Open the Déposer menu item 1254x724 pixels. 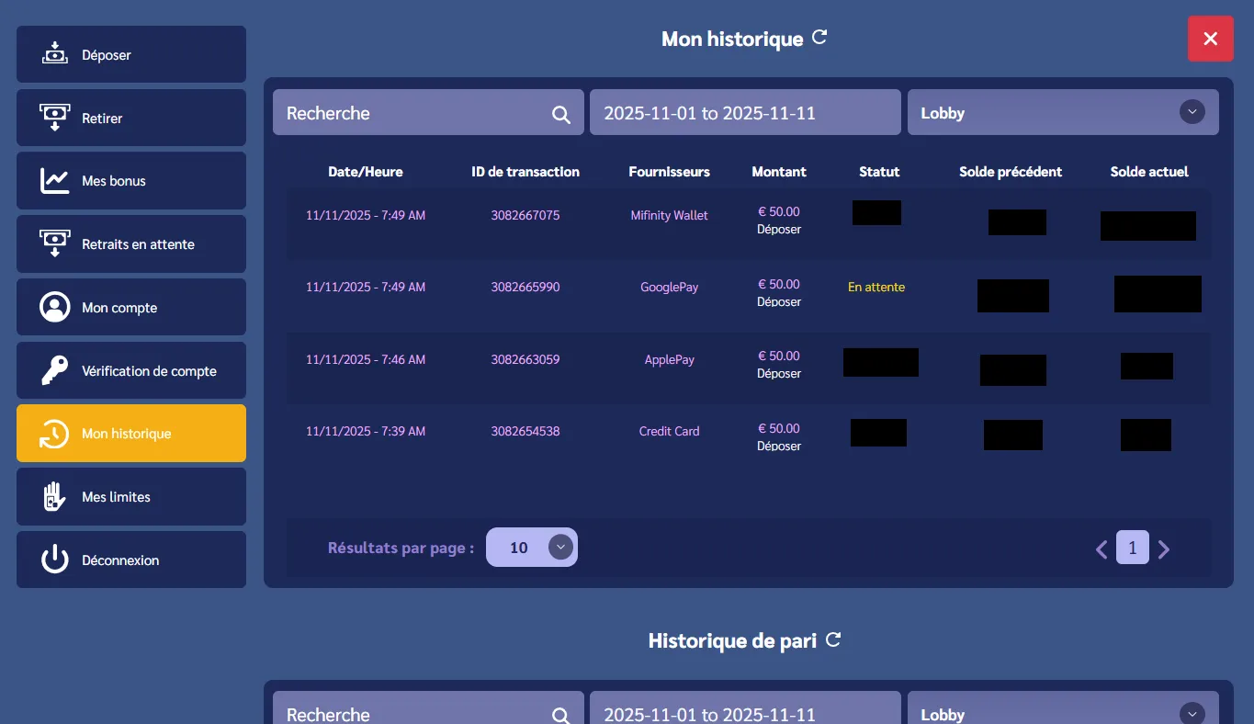[x=131, y=54]
